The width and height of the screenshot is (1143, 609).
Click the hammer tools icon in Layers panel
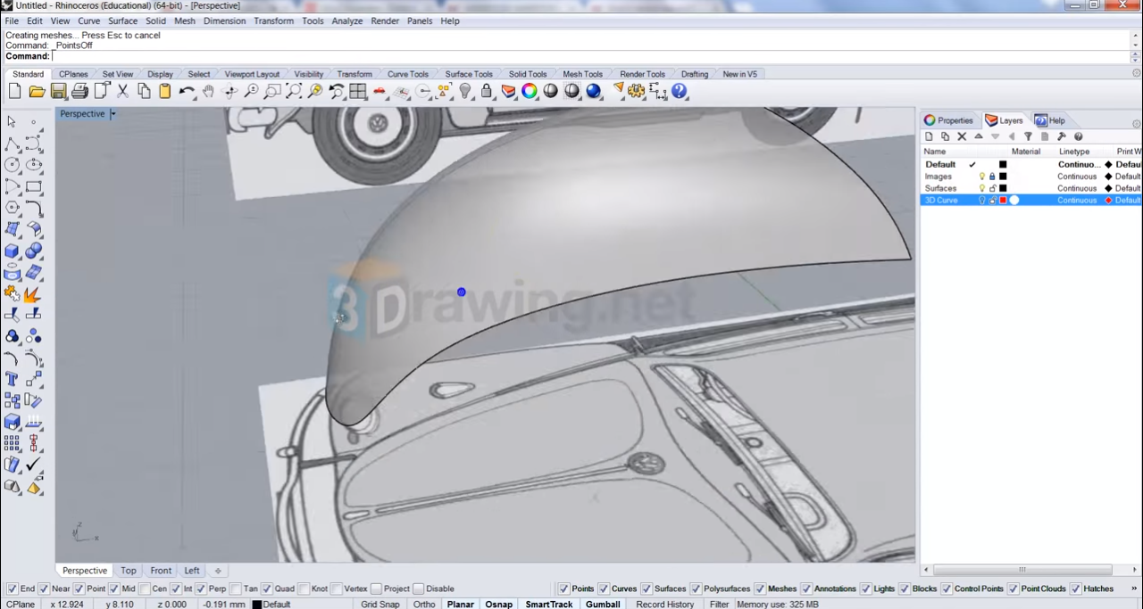tap(1062, 136)
